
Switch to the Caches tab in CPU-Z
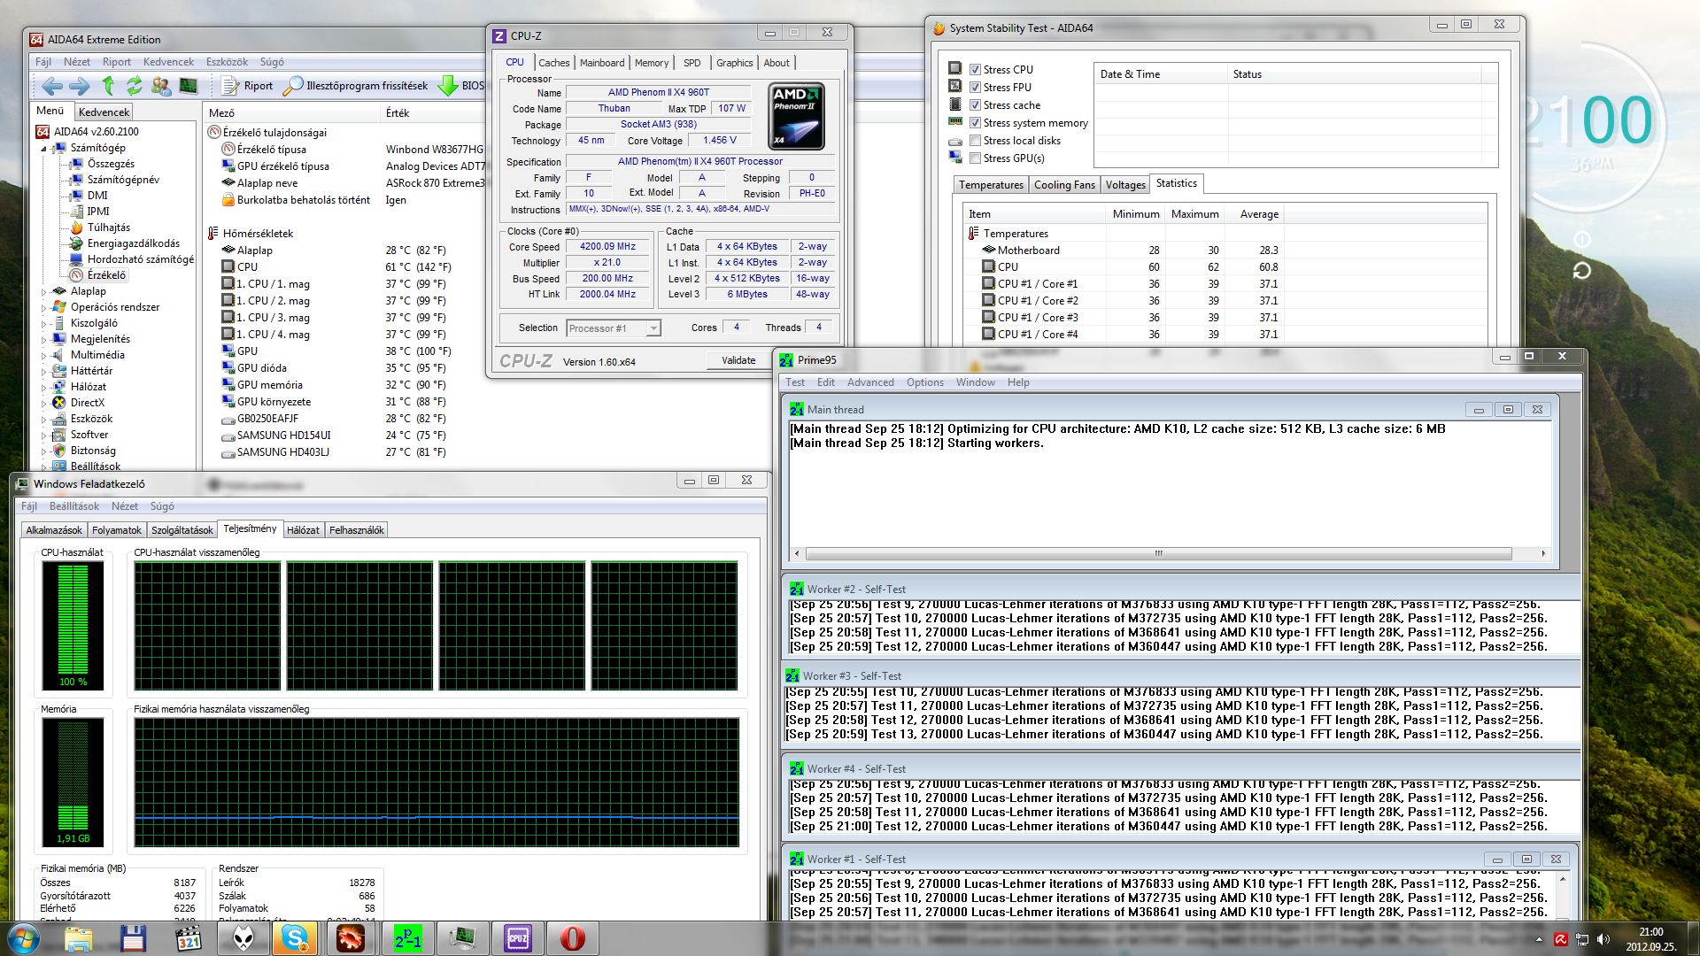[x=553, y=63]
